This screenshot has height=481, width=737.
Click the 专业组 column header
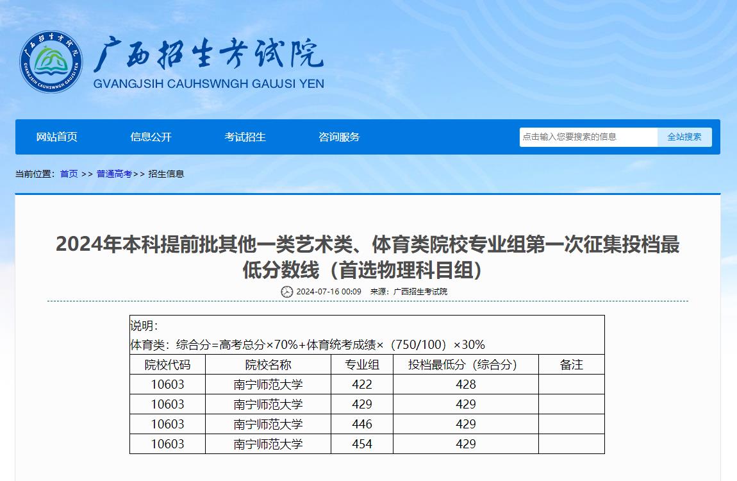(x=363, y=364)
